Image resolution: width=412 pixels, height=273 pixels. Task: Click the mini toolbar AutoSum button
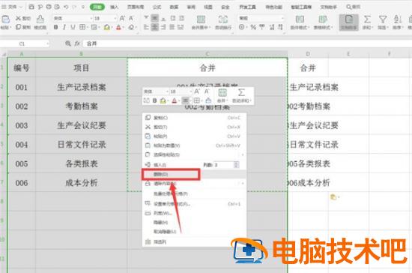[x=241, y=95]
